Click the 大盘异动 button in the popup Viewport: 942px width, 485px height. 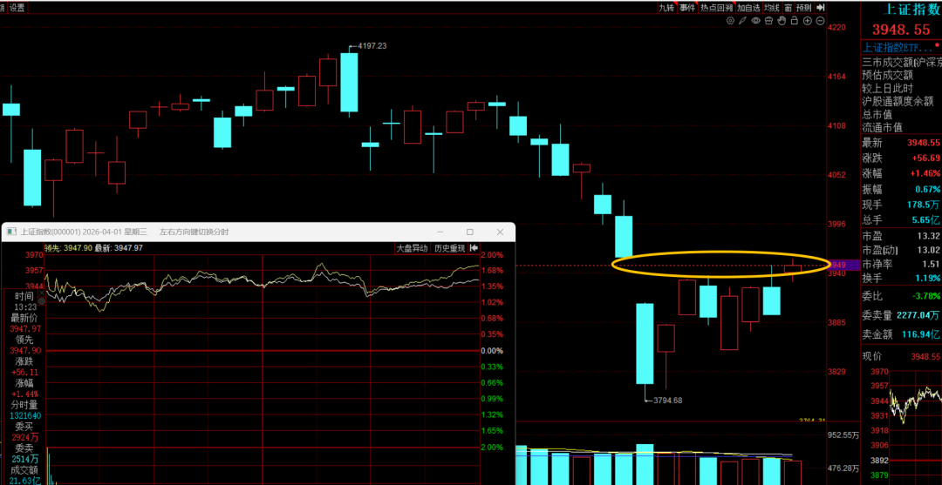click(x=412, y=248)
